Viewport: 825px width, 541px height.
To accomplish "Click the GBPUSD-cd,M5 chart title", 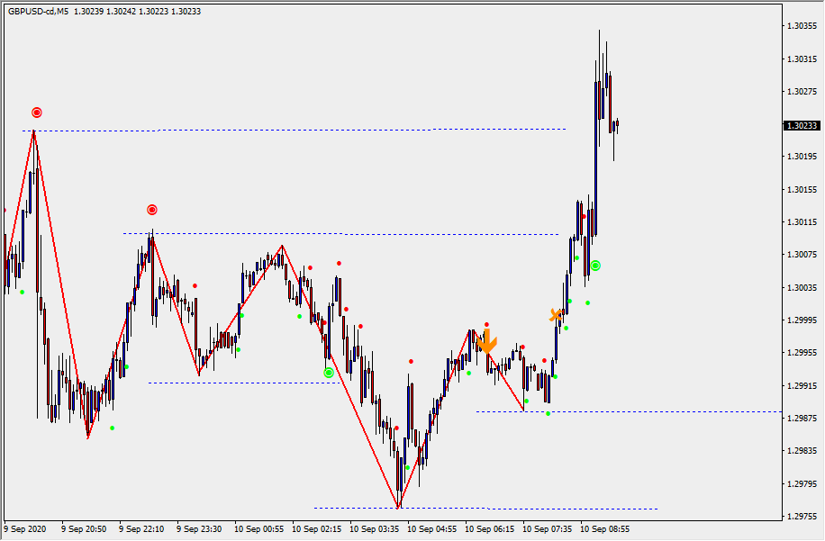I will [38, 12].
